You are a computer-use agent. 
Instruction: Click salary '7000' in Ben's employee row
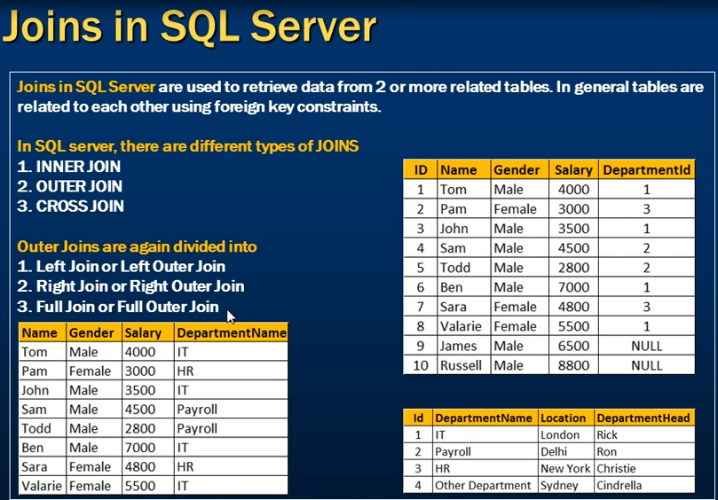(x=573, y=287)
